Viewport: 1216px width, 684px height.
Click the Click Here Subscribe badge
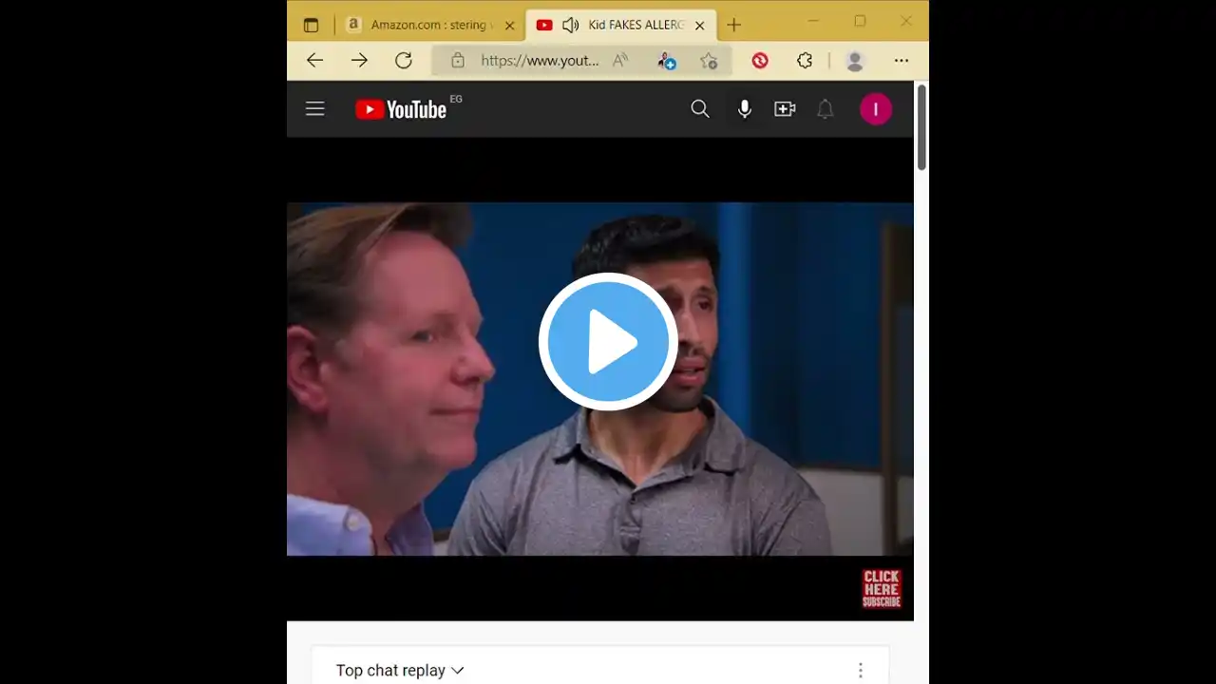(x=882, y=589)
